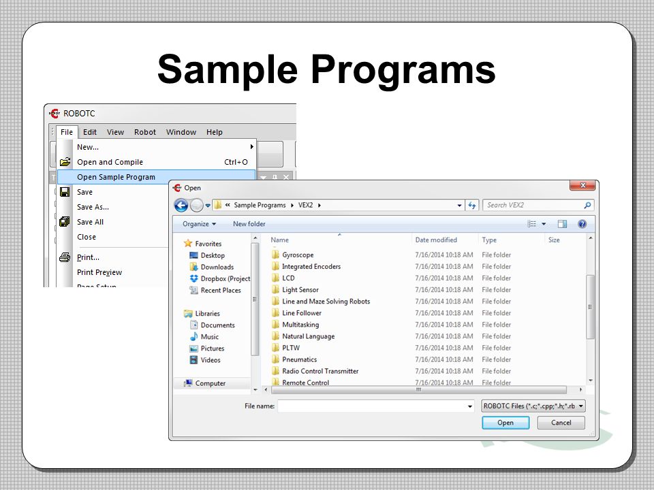Click New folder button
Viewport: 654px width, 490px height.
pyautogui.click(x=249, y=224)
